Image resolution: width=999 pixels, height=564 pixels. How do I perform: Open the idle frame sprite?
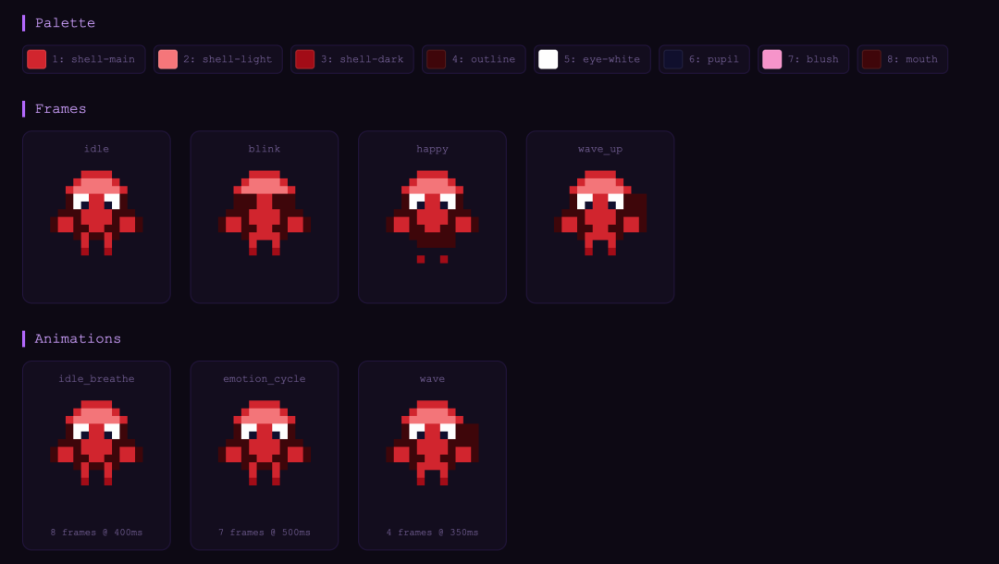point(96,214)
